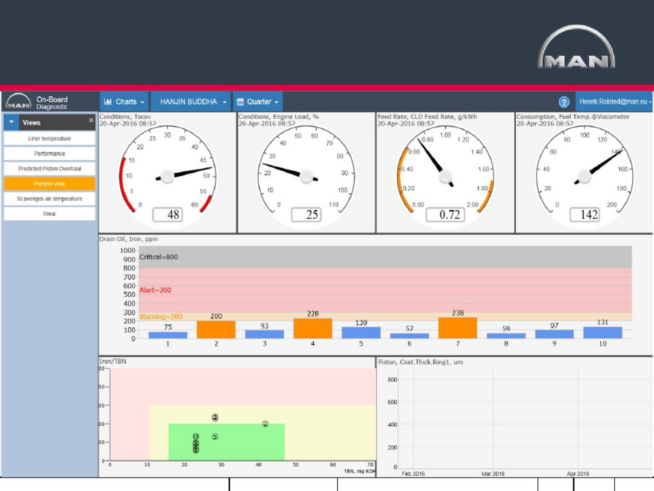Click cylinder 8 iron bar labeled 59

(x=506, y=336)
